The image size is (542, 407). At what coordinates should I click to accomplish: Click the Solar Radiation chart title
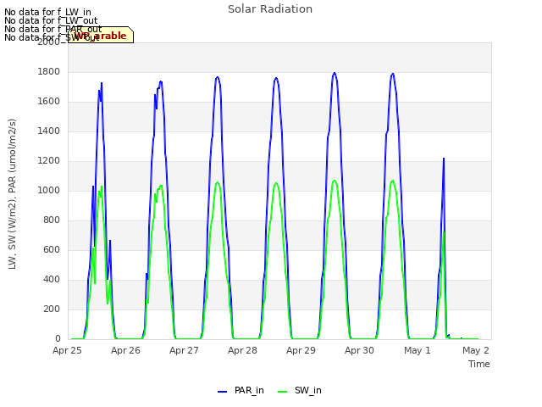click(270, 9)
